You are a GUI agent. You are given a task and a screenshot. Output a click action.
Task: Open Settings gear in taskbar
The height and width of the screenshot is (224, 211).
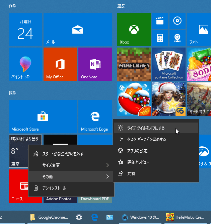(79, 217)
